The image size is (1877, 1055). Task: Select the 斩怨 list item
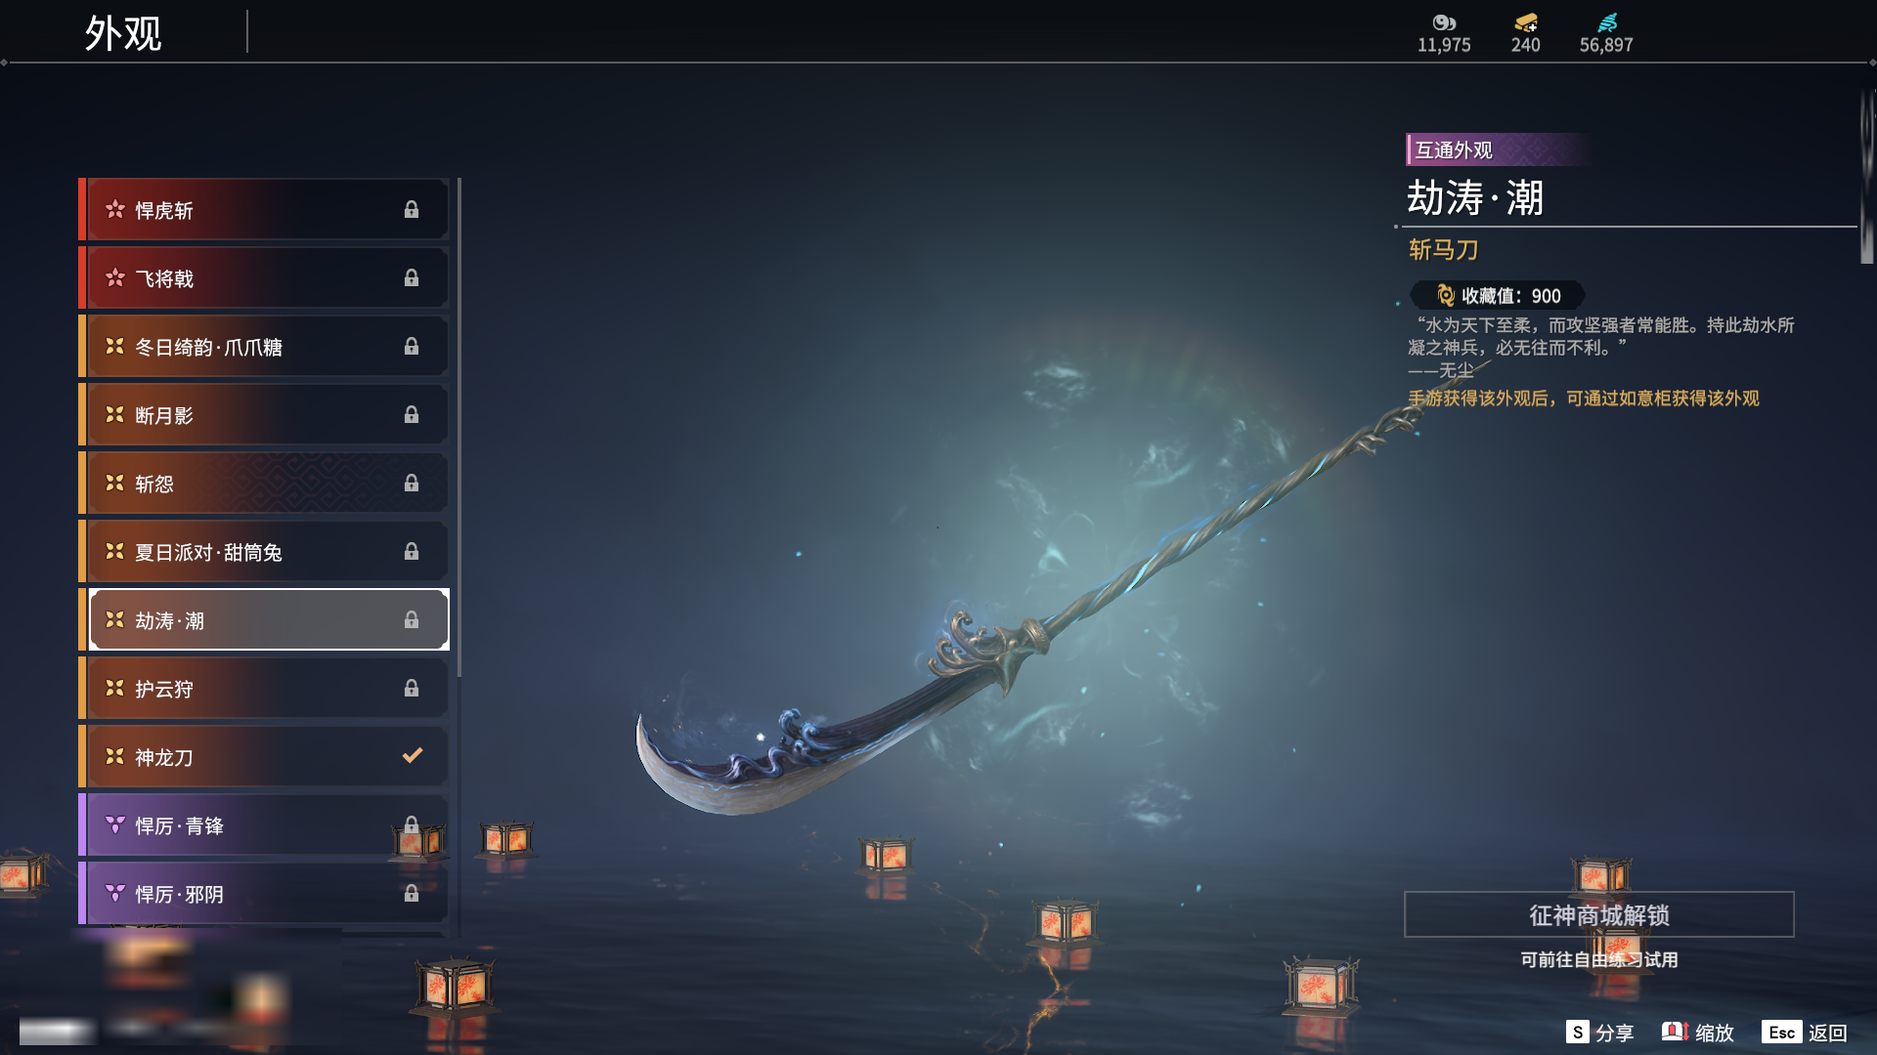pos(264,484)
